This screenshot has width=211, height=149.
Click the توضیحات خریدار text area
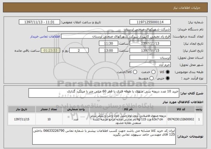pyautogui.click(x=104, y=136)
